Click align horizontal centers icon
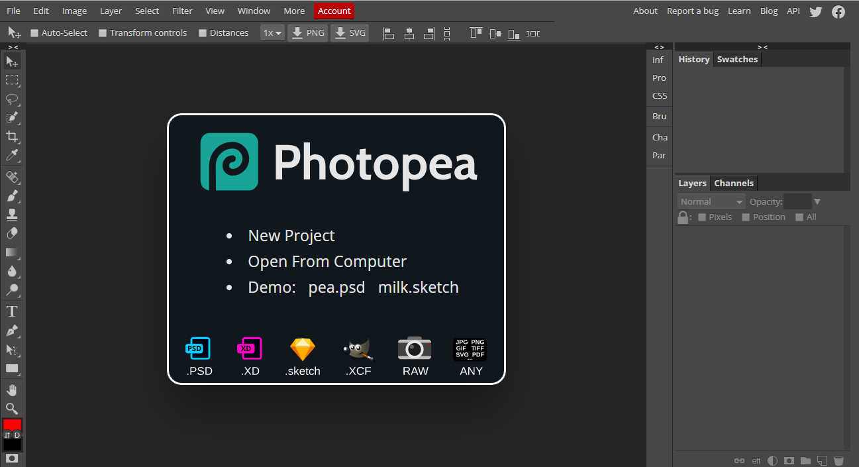Viewport: 859px width, 467px height. pyautogui.click(x=409, y=33)
